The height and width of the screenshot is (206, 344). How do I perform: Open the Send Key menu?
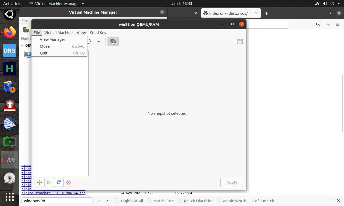[x=98, y=32]
